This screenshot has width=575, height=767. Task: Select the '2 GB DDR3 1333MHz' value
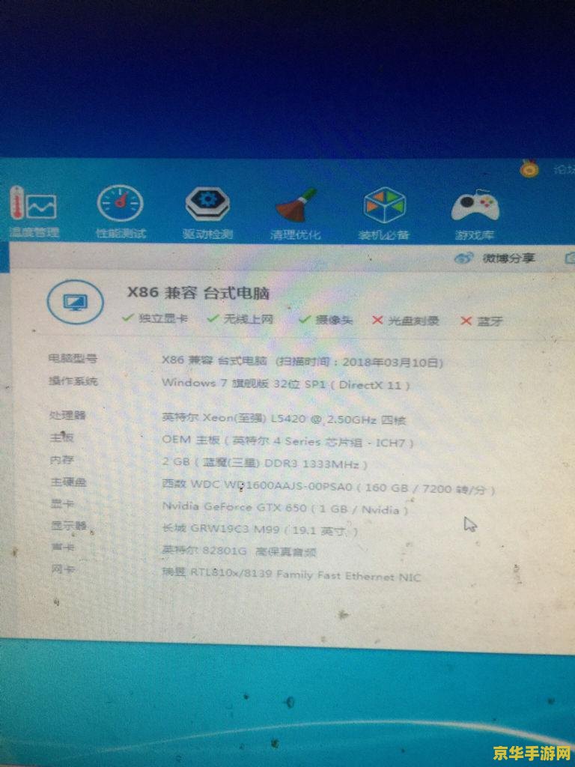(264, 463)
